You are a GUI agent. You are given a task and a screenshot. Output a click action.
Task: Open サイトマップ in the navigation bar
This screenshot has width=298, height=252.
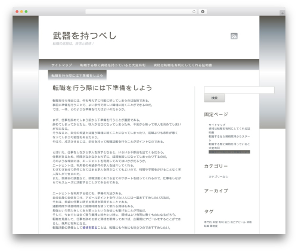(x=61, y=65)
